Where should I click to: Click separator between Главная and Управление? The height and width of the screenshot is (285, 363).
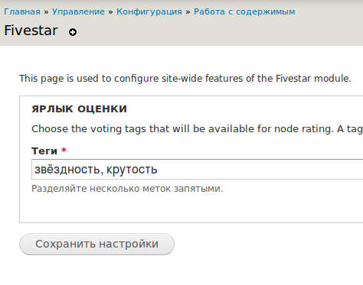click(x=46, y=12)
